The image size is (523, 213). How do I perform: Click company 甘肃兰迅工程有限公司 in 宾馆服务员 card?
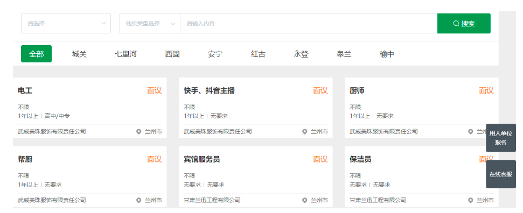point(212,200)
